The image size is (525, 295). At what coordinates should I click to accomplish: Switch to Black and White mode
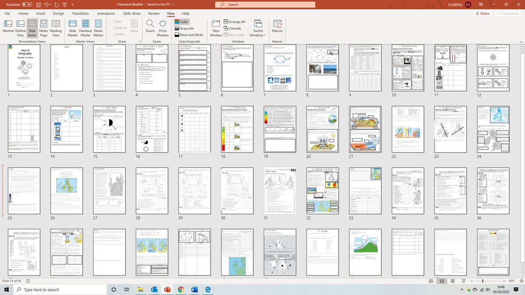pos(189,35)
